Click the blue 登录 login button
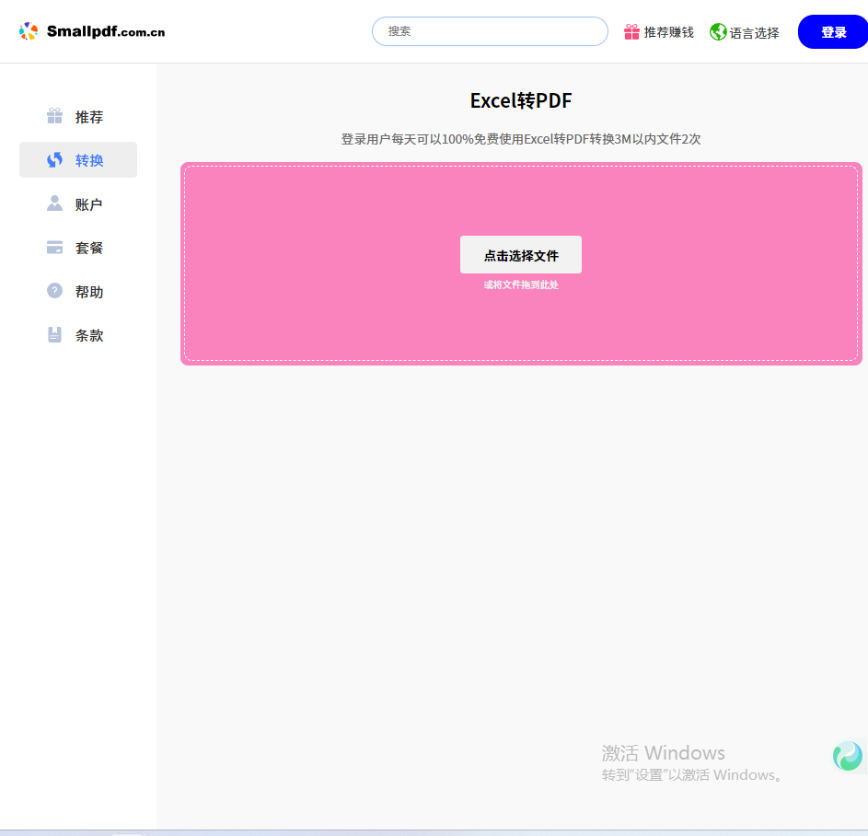This screenshot has width=868, height=836. pyautogui.click(x=833, y=32)
